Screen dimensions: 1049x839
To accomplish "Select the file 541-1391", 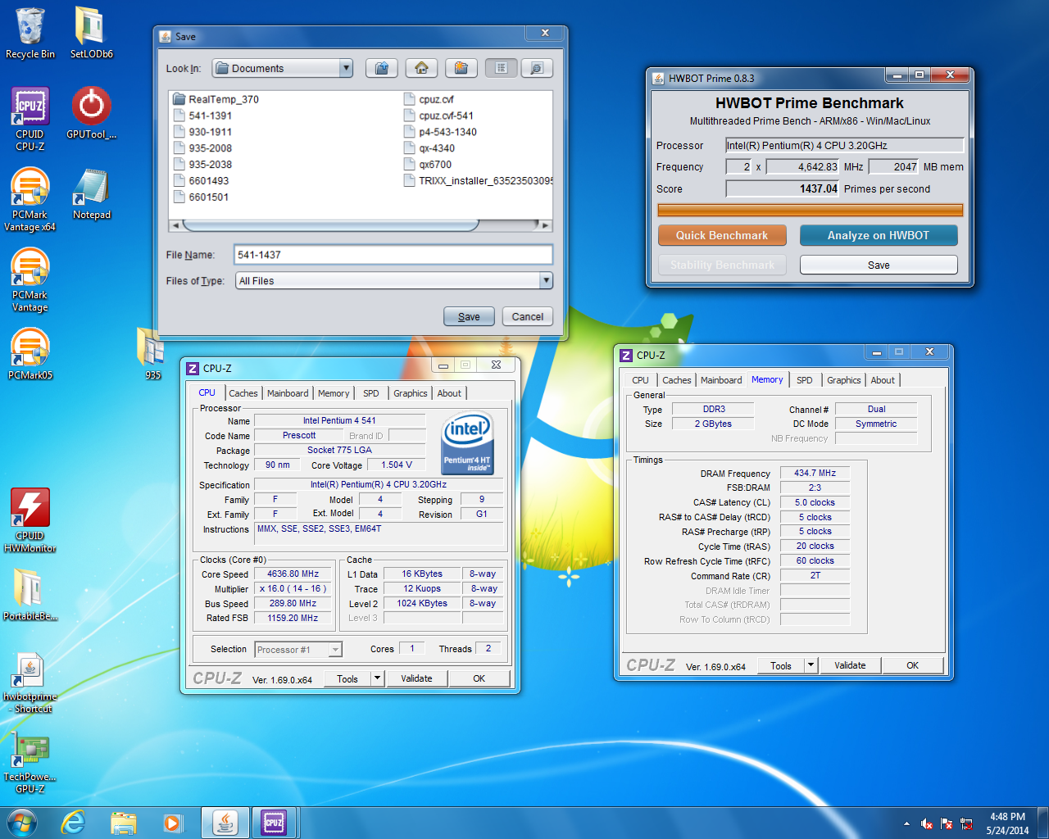I will tap(203, 116).
